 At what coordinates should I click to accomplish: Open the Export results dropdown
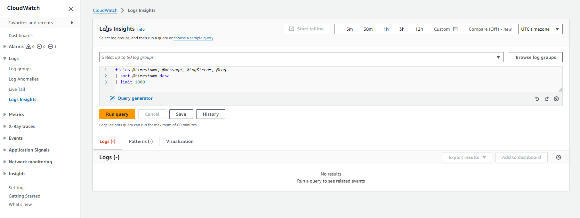click(467, 157)
